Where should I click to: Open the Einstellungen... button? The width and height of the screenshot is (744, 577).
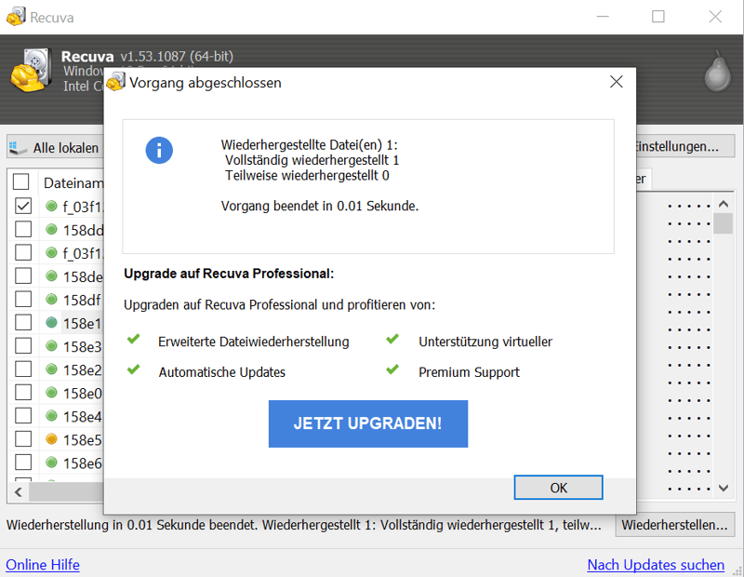[685, 146]
